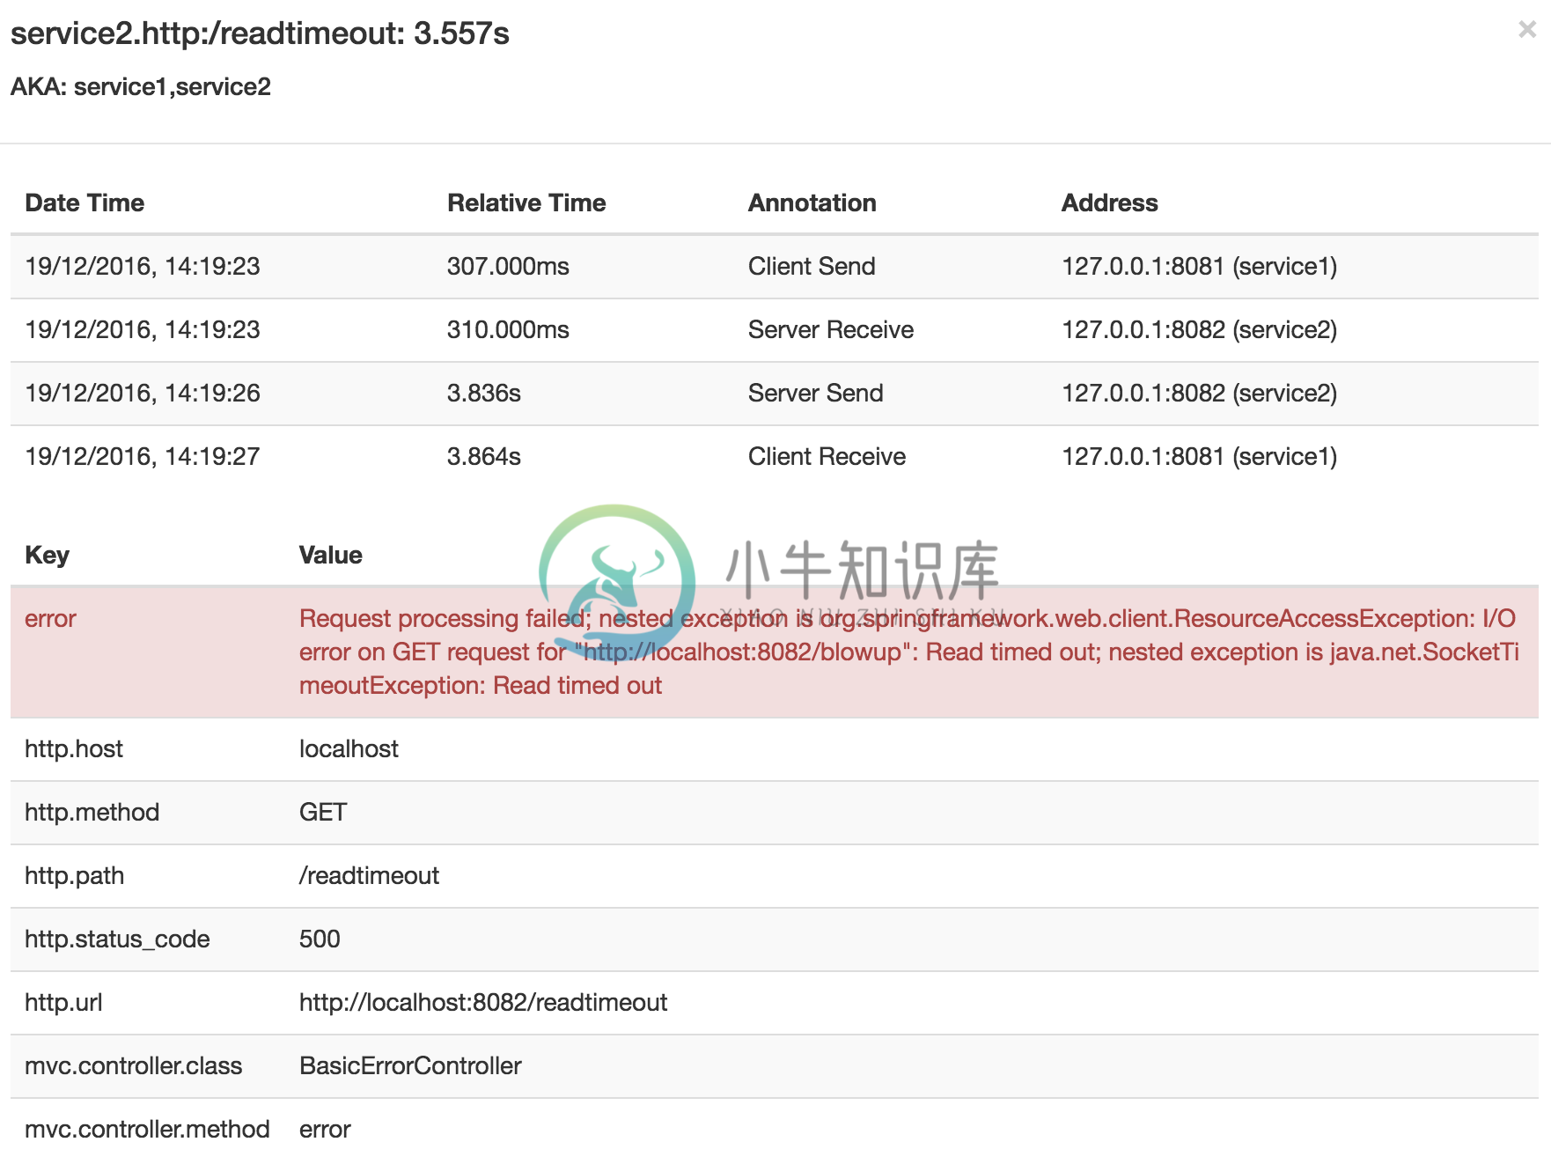Click the '307.000ms' relative time value

pyautogui.click(x=508, y=266)
